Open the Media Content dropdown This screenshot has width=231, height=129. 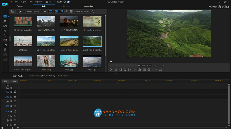point(36,12)
